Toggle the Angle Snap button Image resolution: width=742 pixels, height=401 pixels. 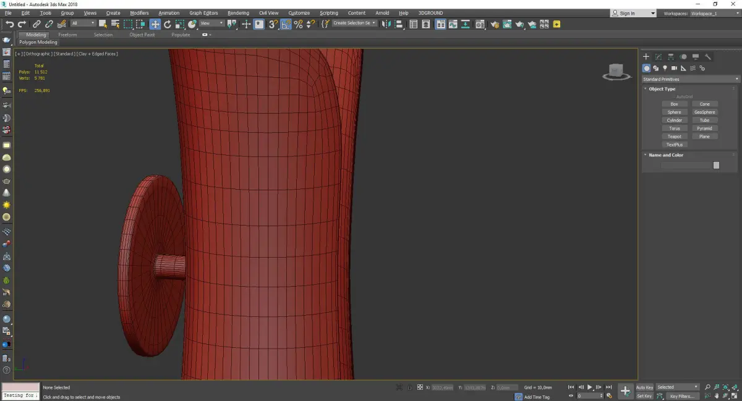286,24
